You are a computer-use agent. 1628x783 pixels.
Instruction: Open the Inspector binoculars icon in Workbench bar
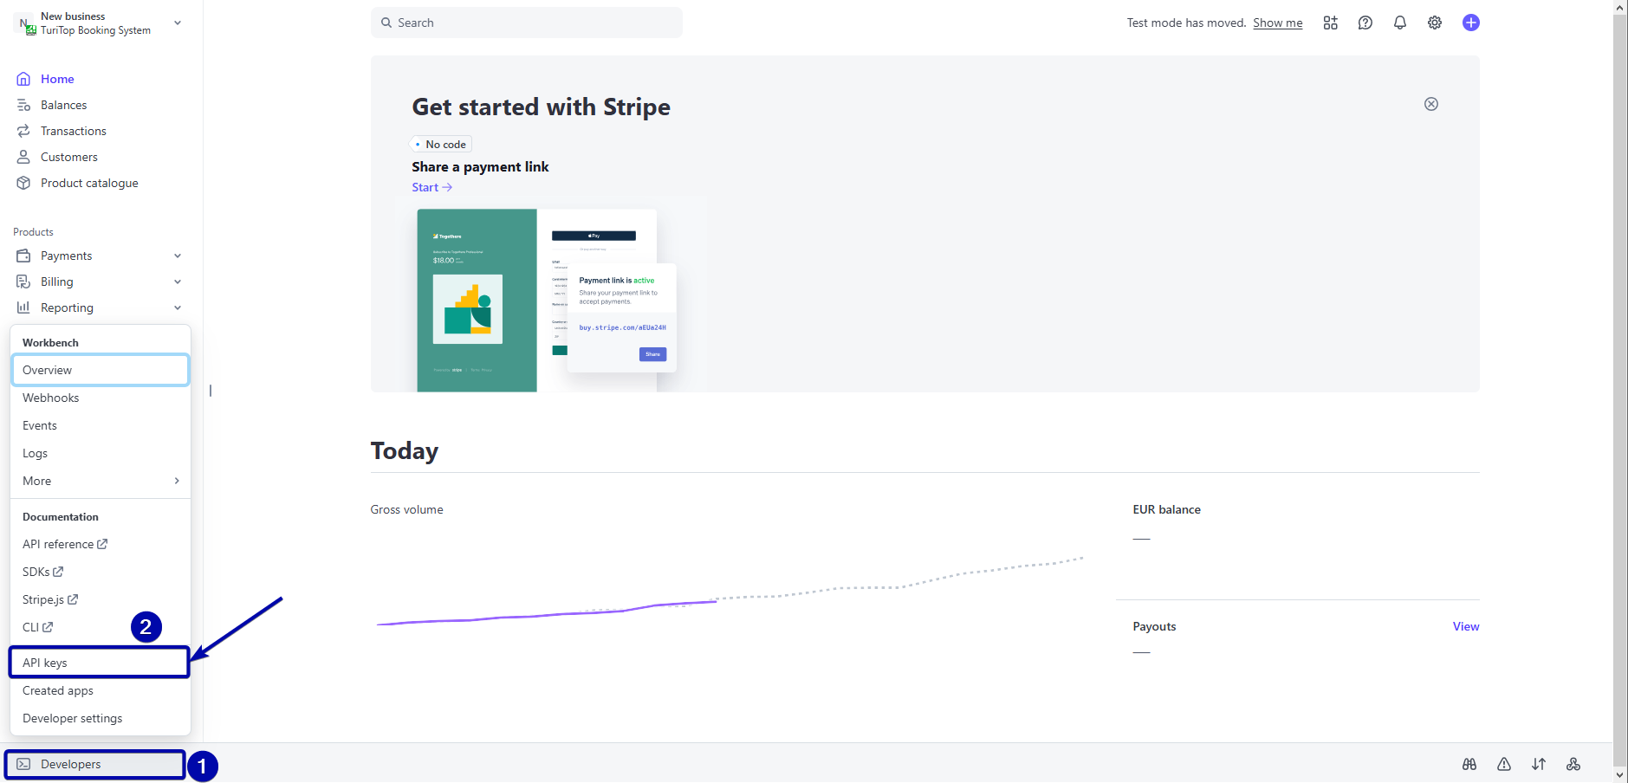click(1469, 765)
